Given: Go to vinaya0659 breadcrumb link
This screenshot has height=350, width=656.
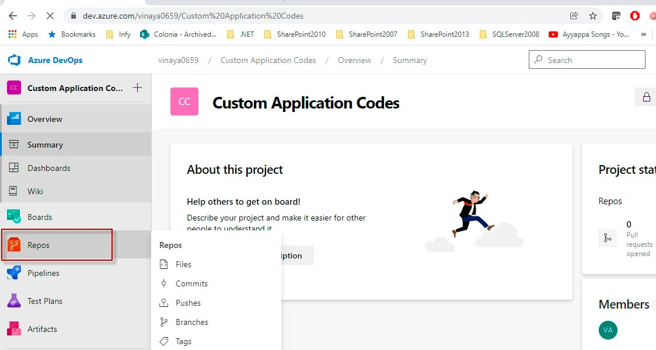Looking at the screenshot, I should (178, 60).
